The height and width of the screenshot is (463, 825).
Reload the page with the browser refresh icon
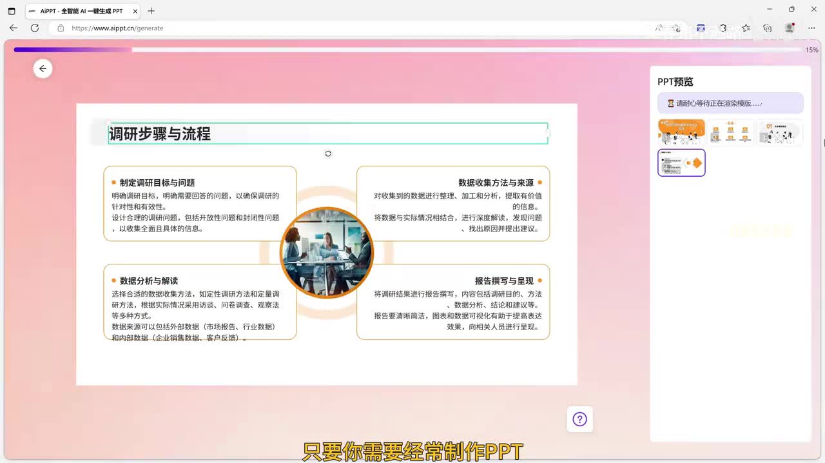pyautogui.click(x=35, y=28)
